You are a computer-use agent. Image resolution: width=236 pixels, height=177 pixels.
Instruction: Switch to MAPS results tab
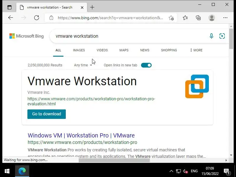click(x=124, y=50)
